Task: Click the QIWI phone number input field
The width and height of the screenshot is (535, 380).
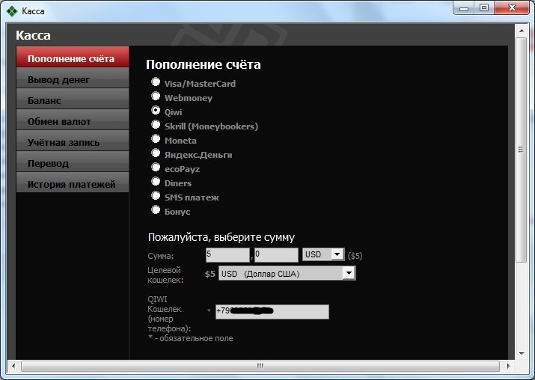Action: point(272,311)
